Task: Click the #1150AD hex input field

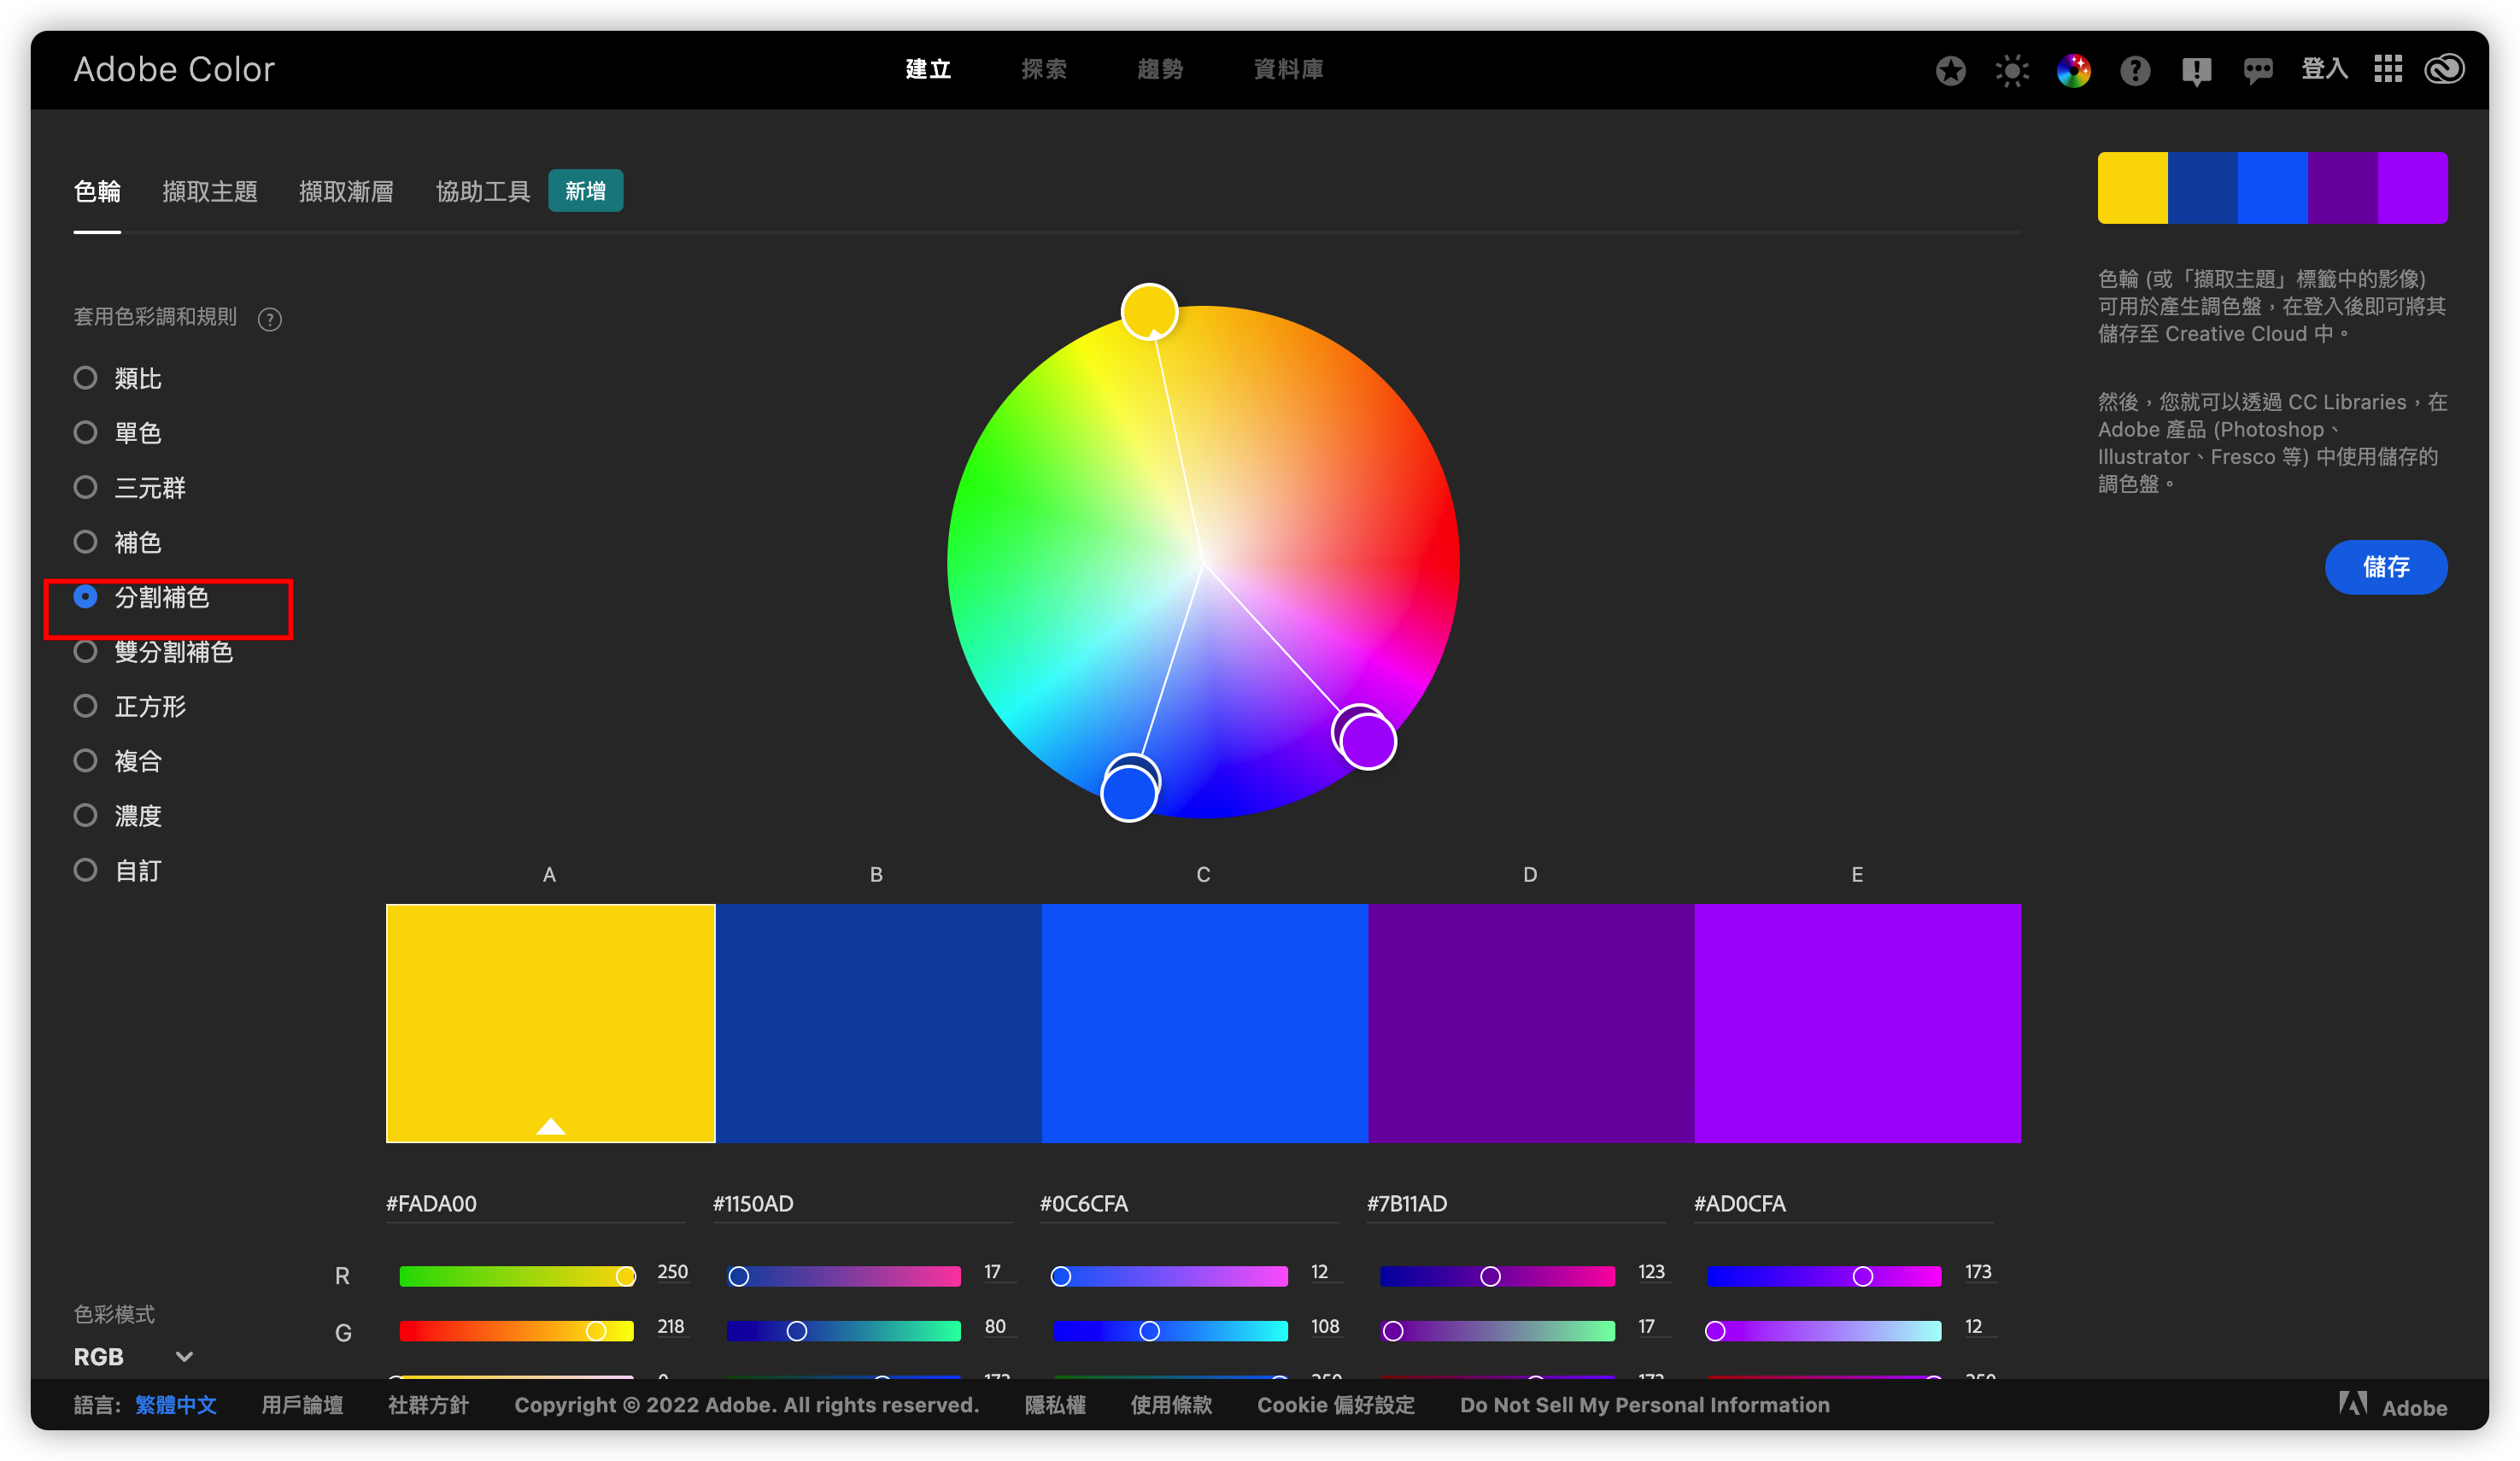Action: point(862,1204)
